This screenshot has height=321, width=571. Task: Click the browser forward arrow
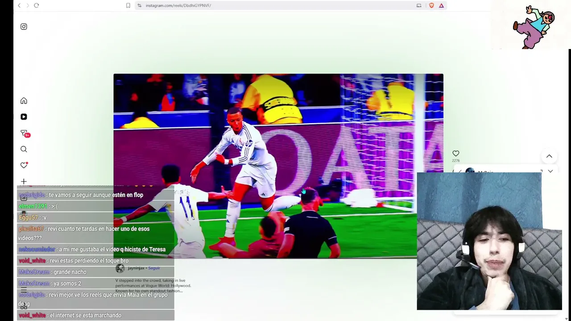click(28, 5)
